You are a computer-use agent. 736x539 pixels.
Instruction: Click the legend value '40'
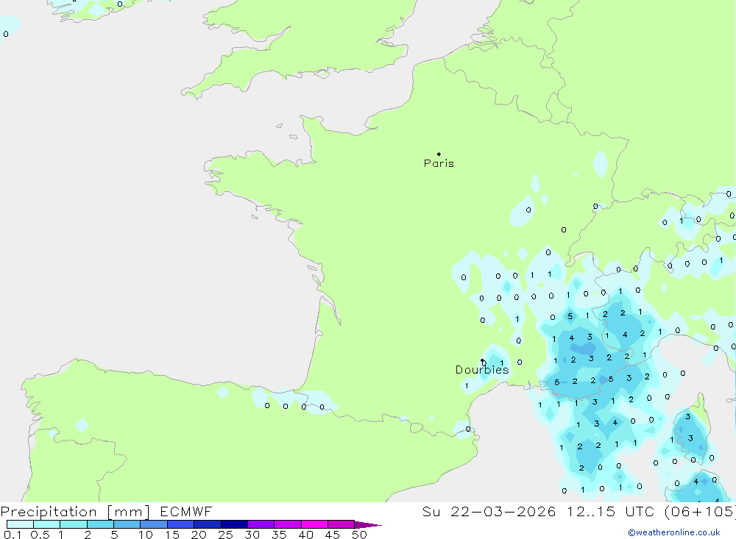click(x=305, y=535)
